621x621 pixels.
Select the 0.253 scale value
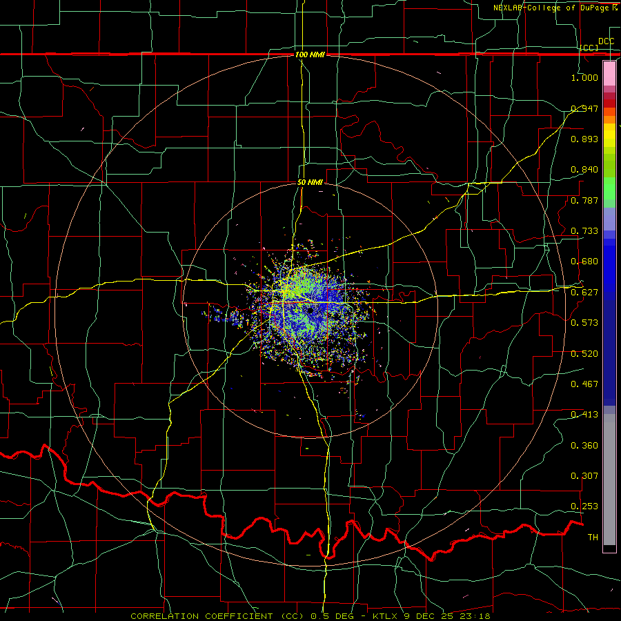click(584, 506)
